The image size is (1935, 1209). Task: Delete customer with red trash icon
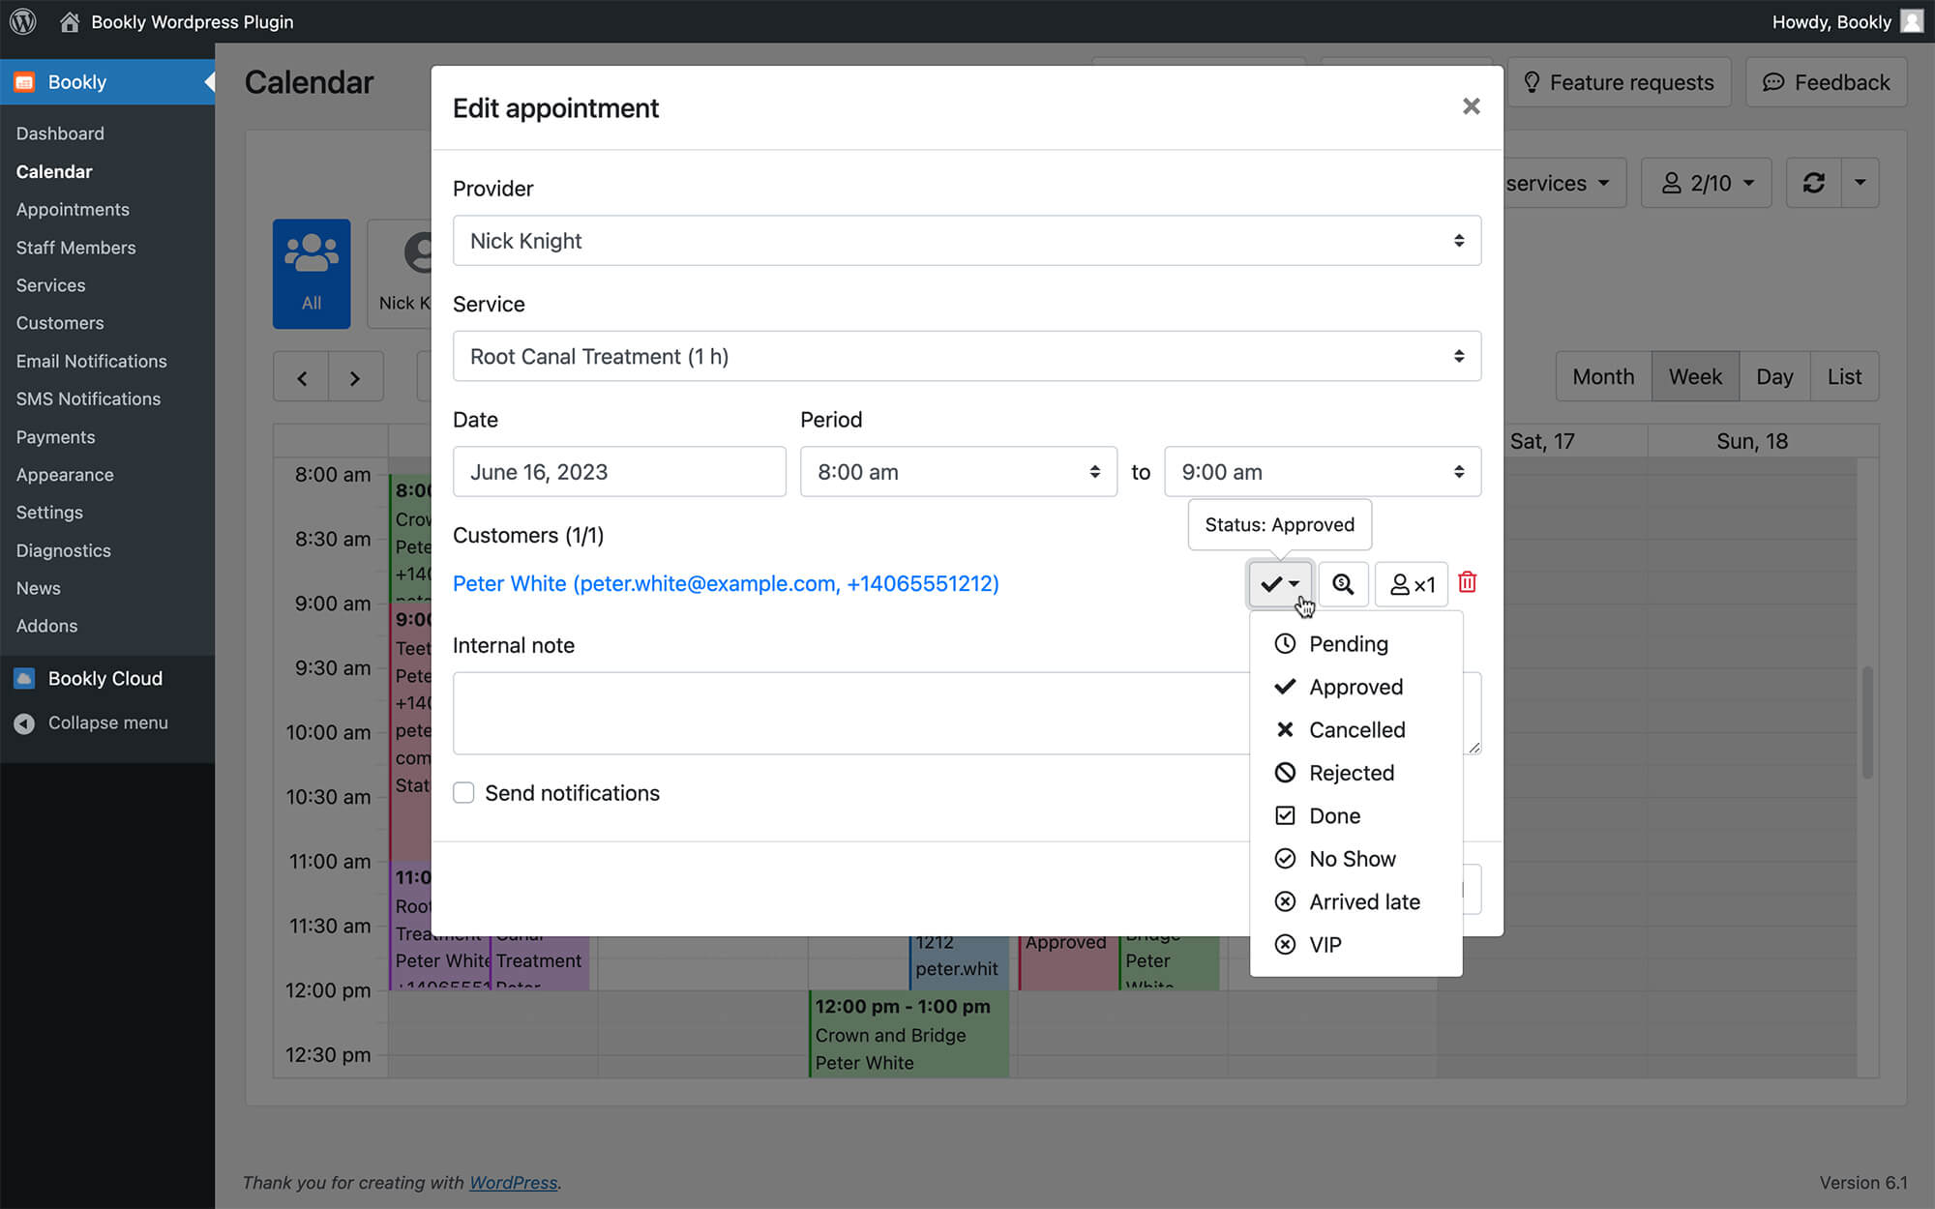point(1468,582)
